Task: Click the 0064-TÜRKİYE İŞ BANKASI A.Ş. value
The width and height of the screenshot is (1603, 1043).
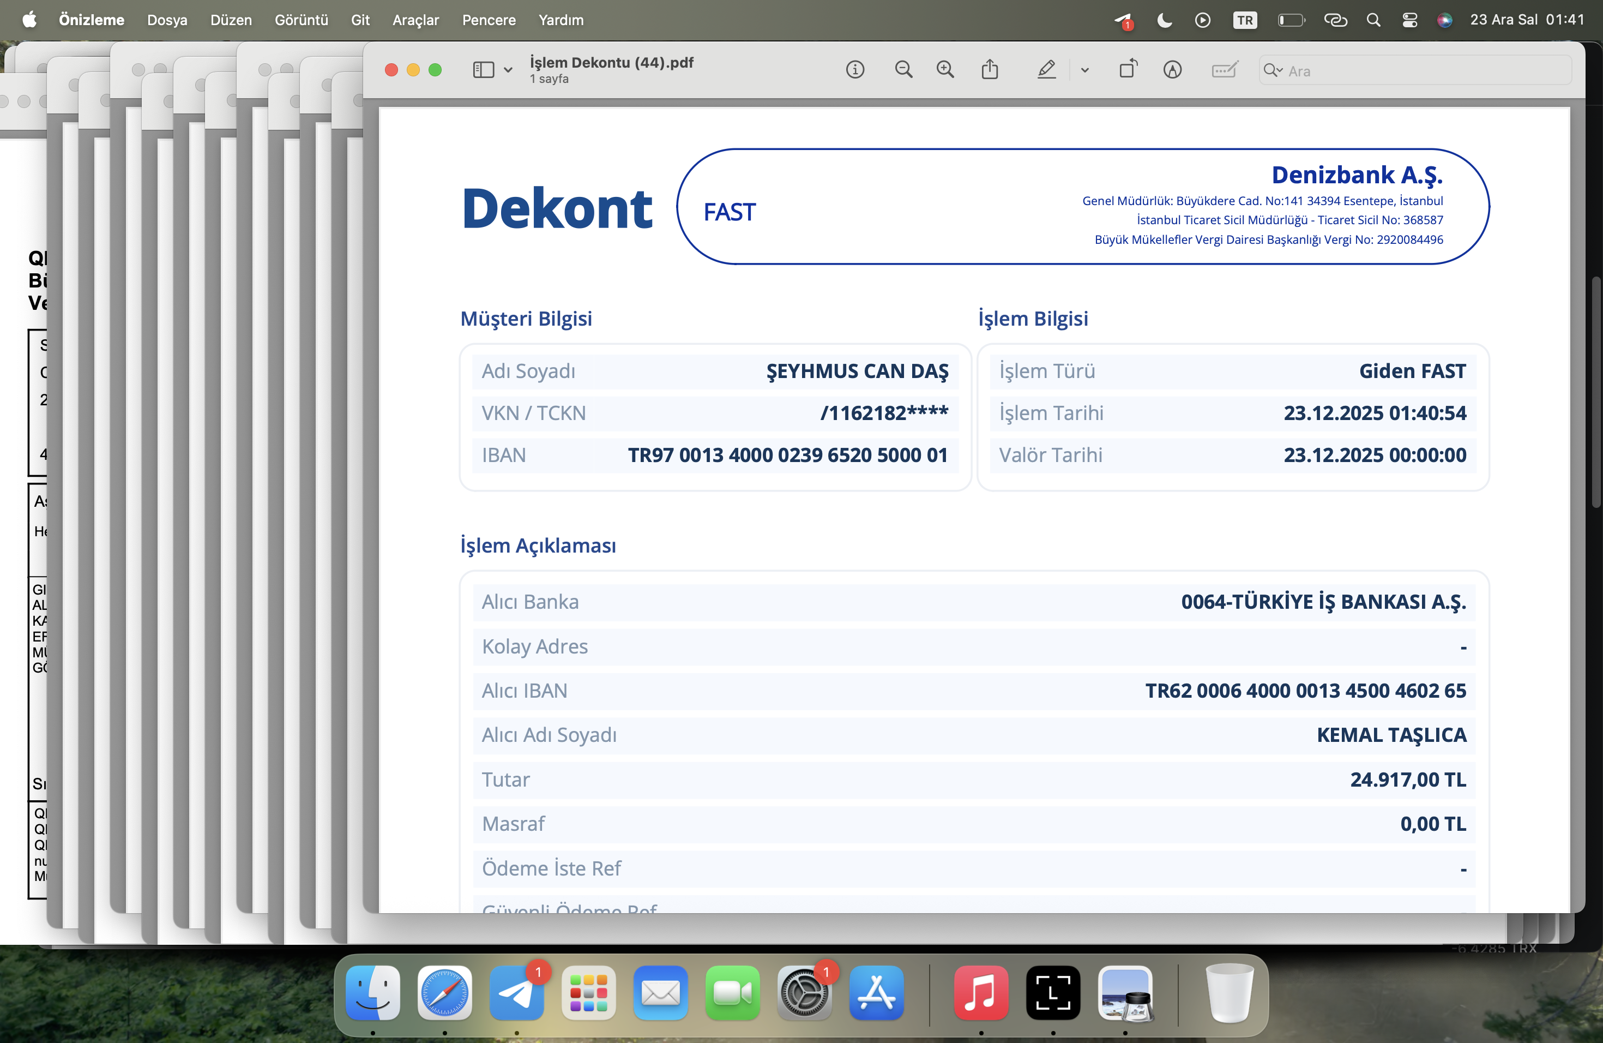Action: click(1323, 602)
